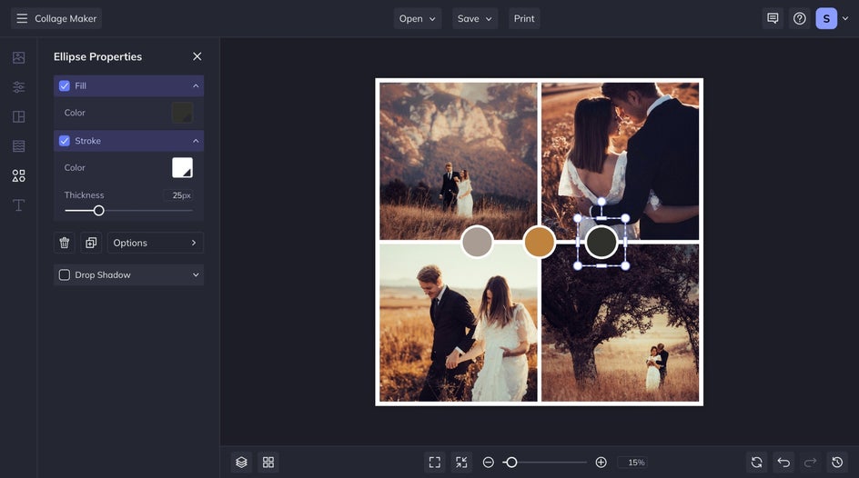This screenshot has width=859, height=478.
Task: Uncheck the Fill checkbox
Action: pyautogui.click(x=65, y=85)
